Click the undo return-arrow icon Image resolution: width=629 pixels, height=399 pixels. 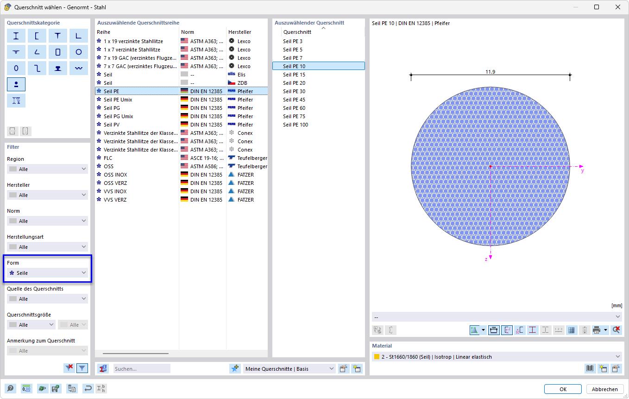(x=88, y=389)
